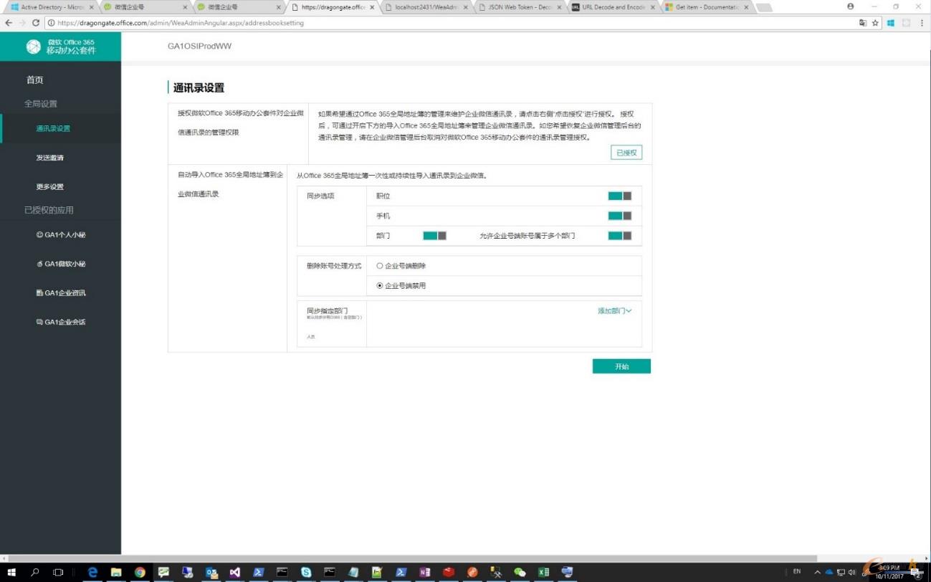Viewport: 931px width, 582px height.
Task: Go to 首页 in the sidebar
Action: click(35, 80)
